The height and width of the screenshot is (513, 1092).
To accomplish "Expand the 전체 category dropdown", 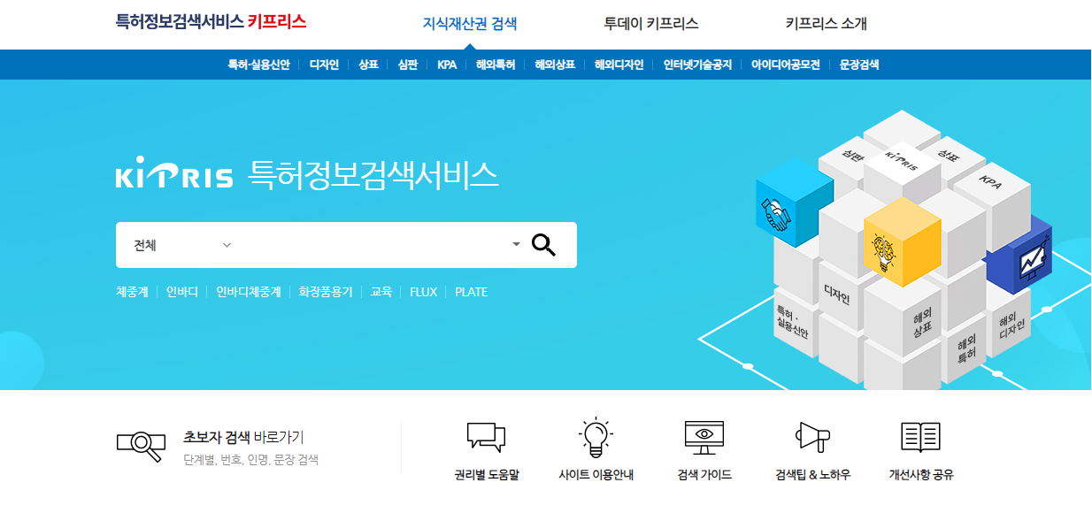I will [182, 245].
